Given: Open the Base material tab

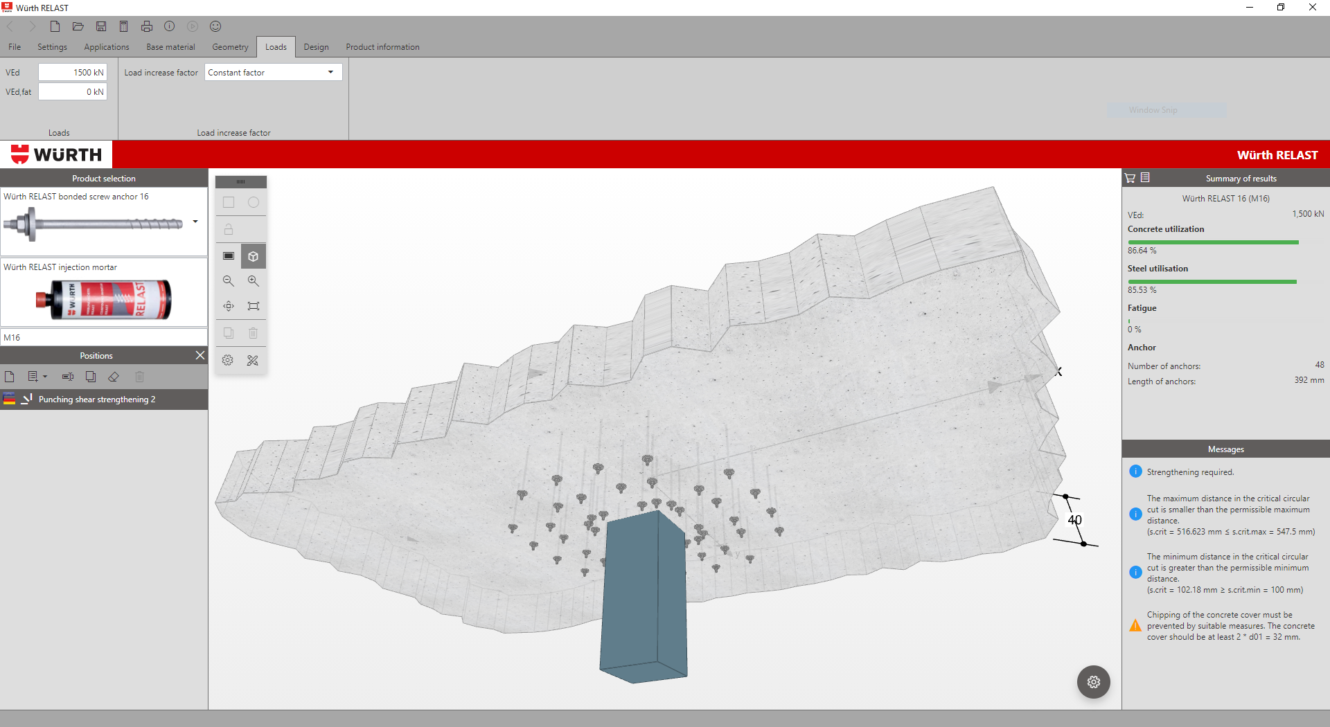Looking at the screenshot, I should click(x=170, y=47).
